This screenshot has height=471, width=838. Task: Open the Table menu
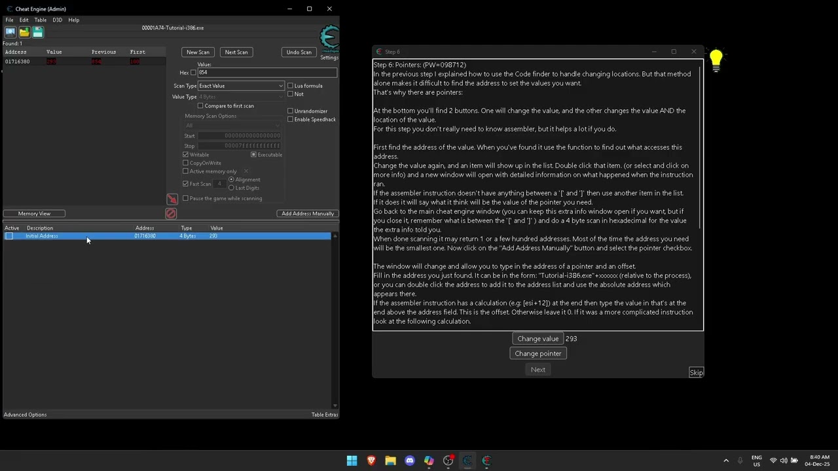click(40, 20)
